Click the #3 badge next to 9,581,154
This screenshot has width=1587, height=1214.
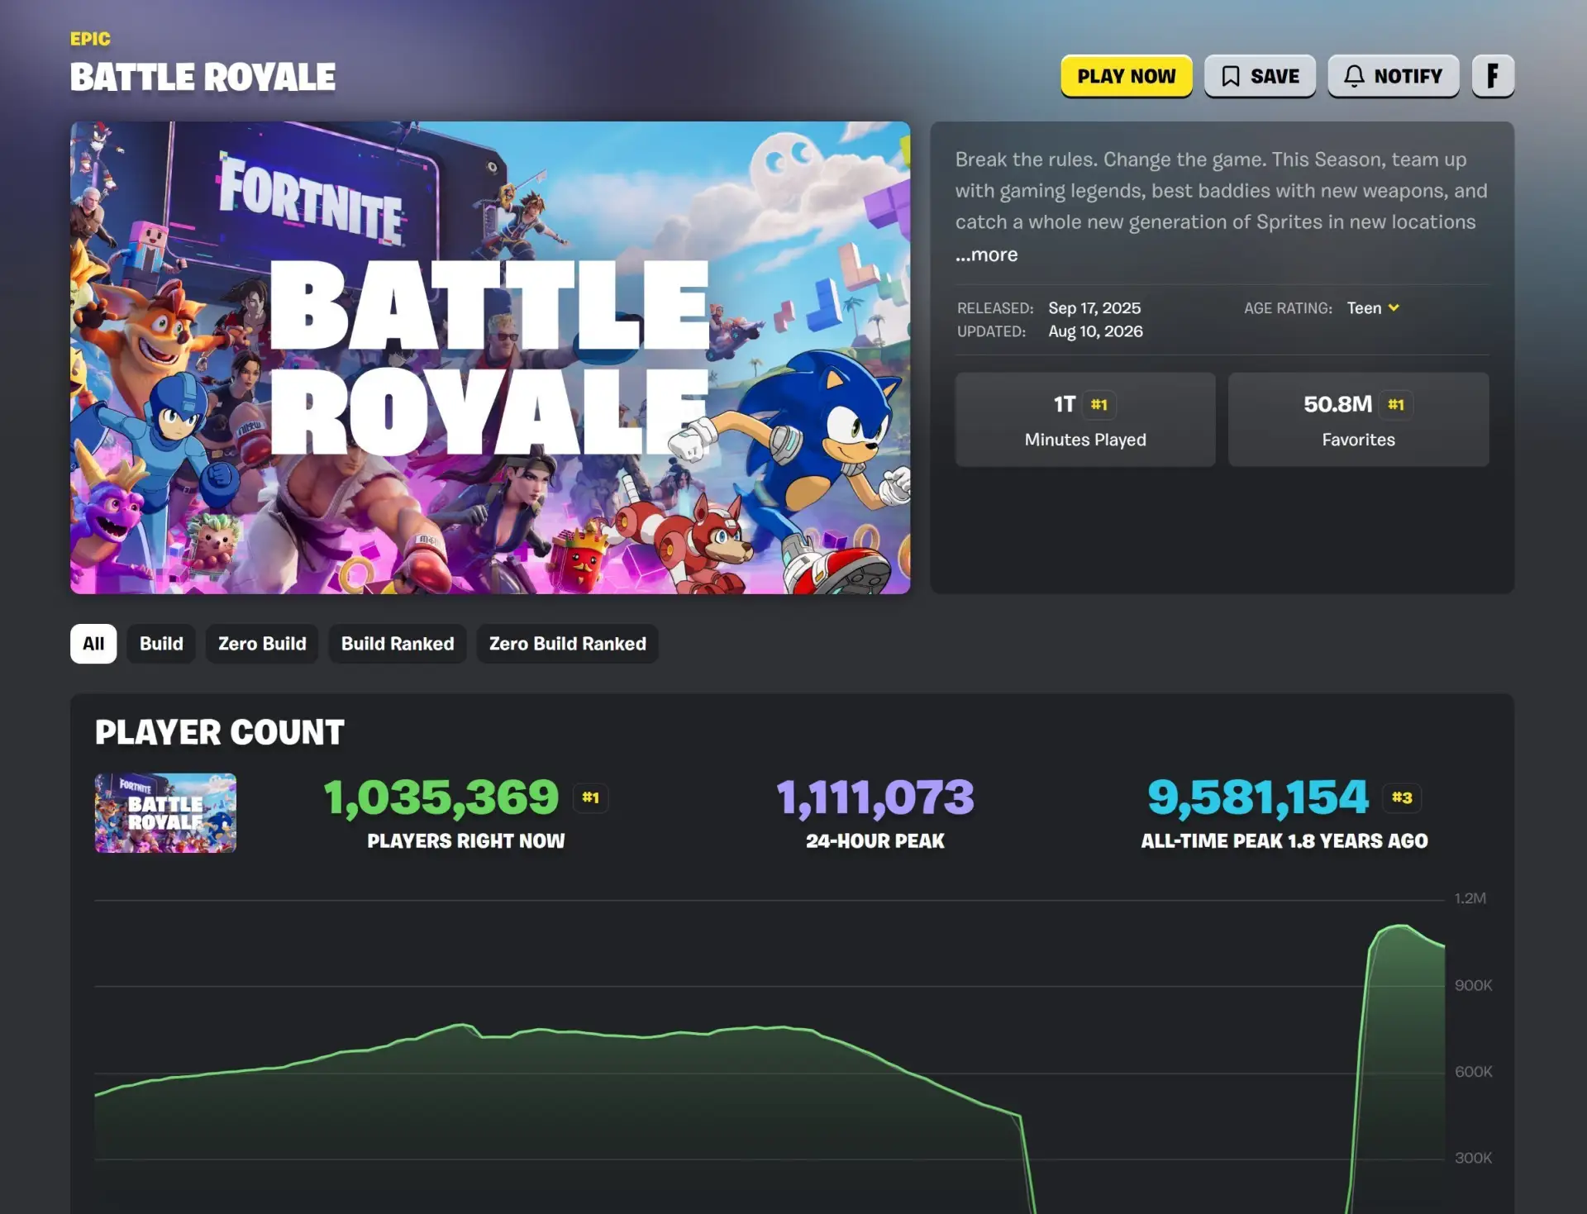pos(1402,797)
